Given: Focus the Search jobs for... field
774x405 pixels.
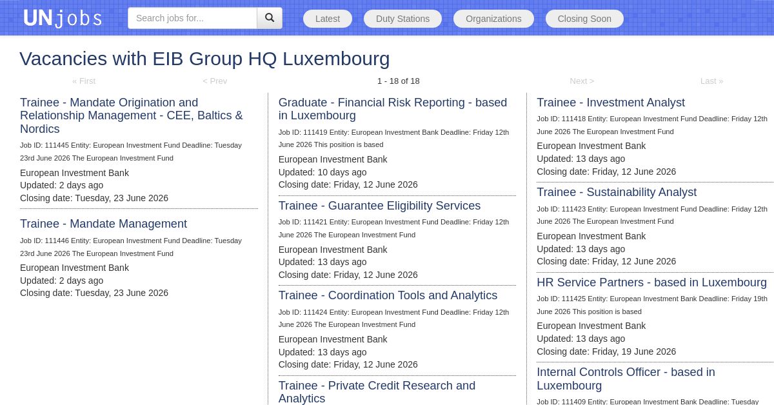Looking at the screenshot, I should point(192,18).
